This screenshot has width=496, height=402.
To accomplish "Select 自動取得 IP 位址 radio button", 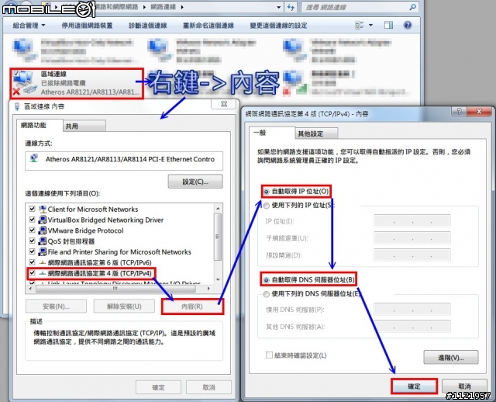I will click(267, 192).
